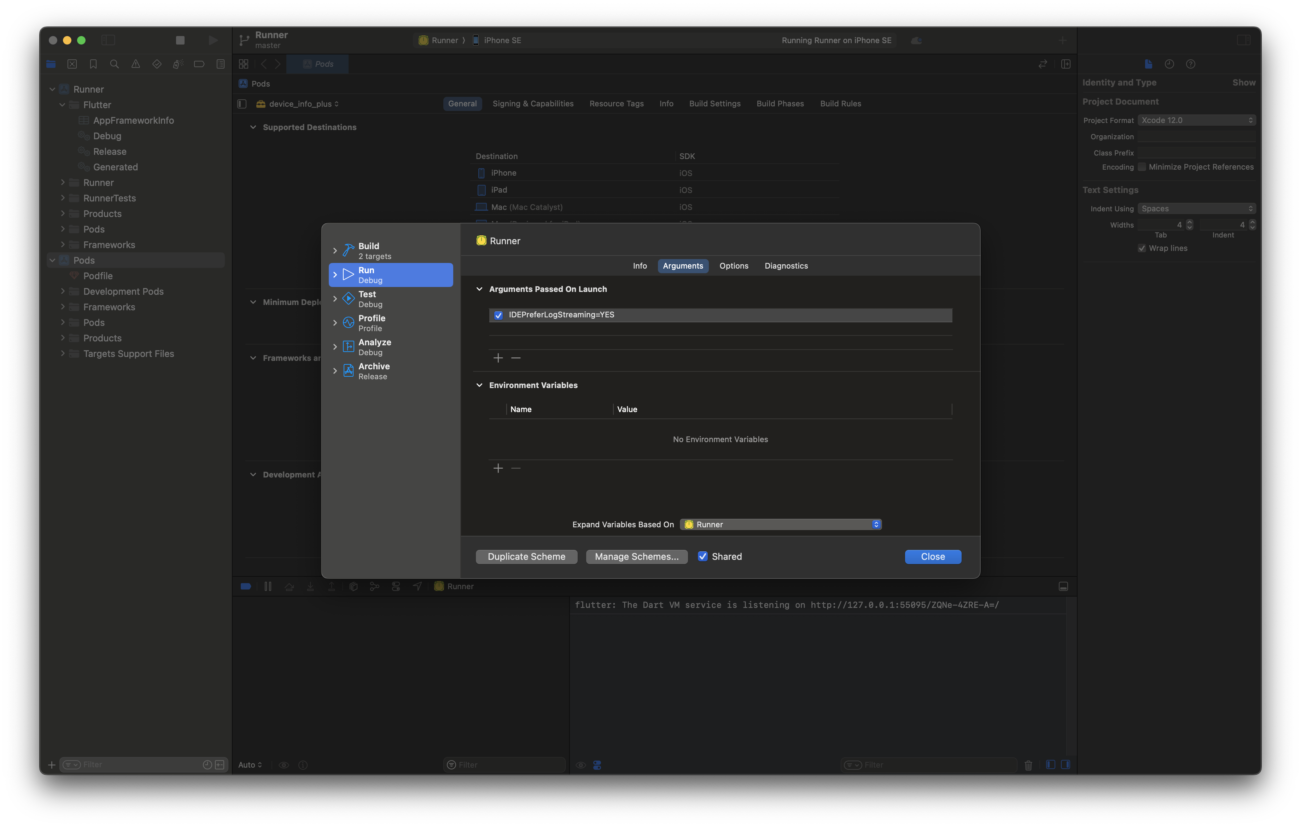Expand the Development Pods folder
Image resolution: width=1301 pixels, height=827 pixels.
[63, 291]
